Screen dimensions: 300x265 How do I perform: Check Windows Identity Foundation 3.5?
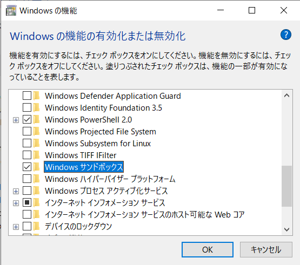[27, 107]
